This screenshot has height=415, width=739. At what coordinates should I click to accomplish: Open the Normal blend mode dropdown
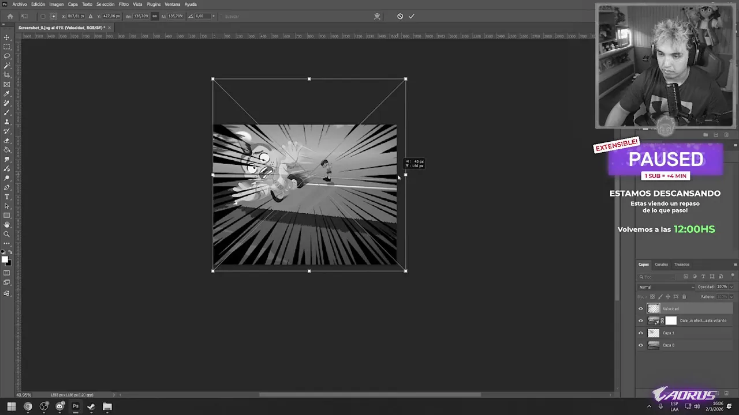666,287
